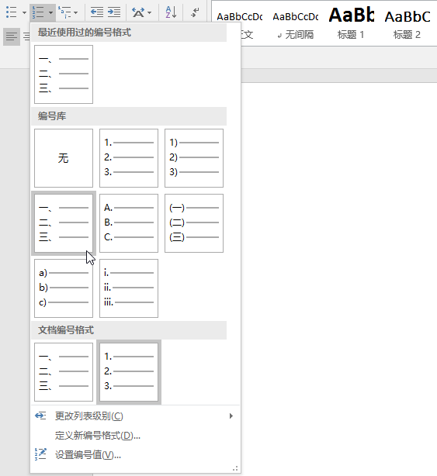Screen dimensions: 437x476
Task: Click the Asian layout icon
Action: 138,12
